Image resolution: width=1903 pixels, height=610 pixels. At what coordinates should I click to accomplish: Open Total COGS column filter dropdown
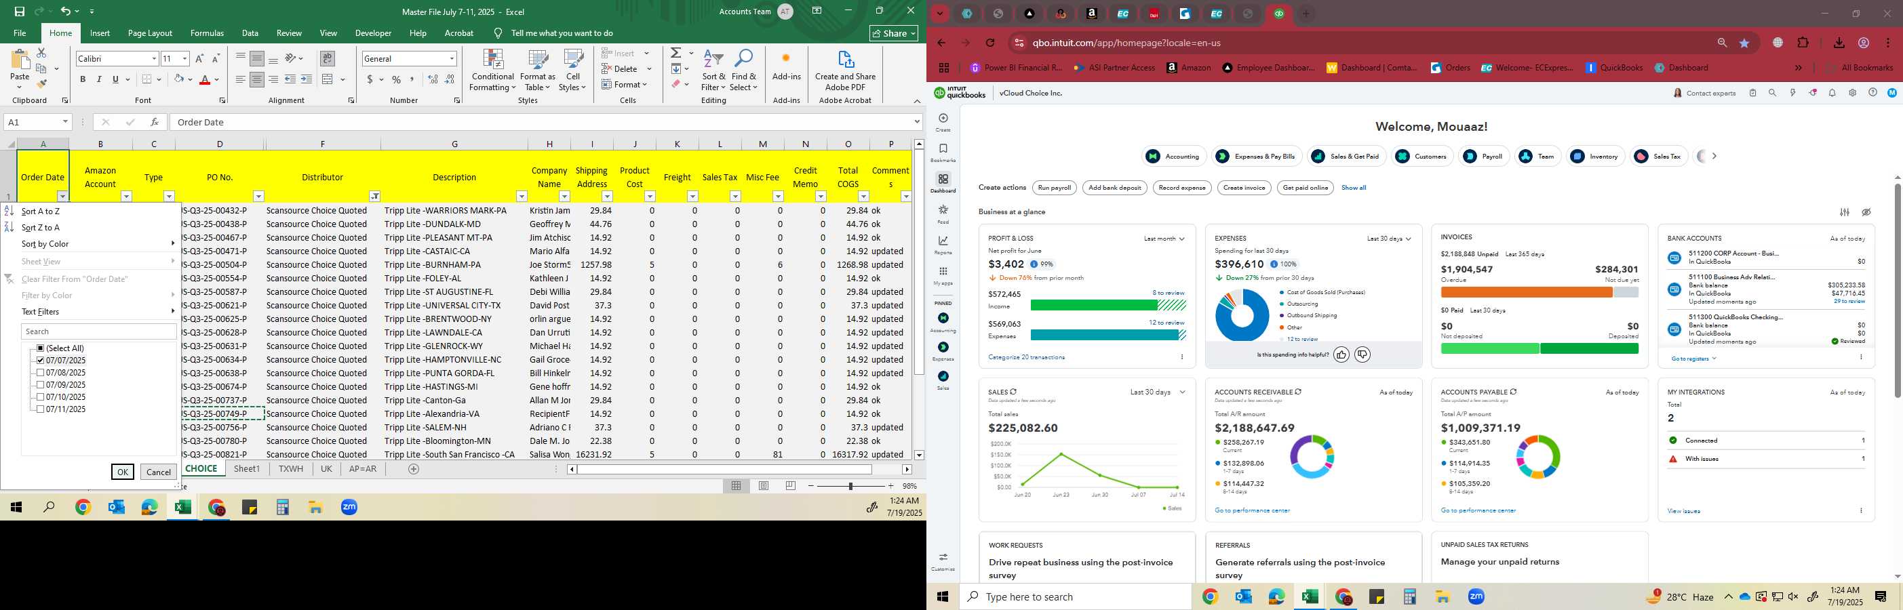coord(863,197)
